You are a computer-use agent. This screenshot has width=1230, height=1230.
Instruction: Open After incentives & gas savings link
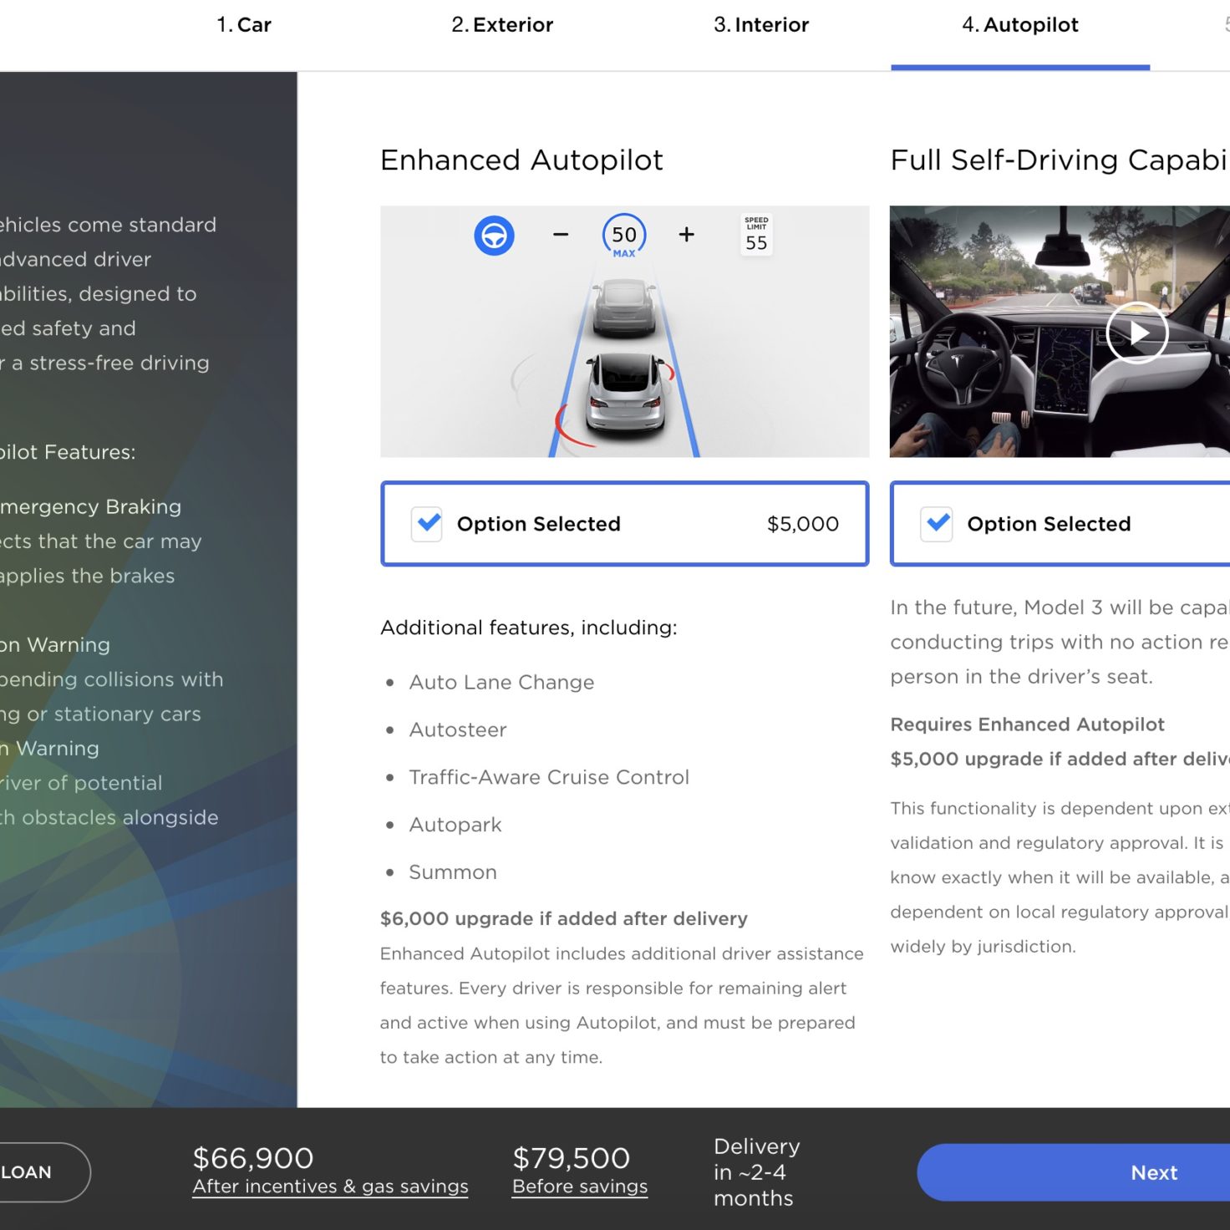coord(330,1187)
